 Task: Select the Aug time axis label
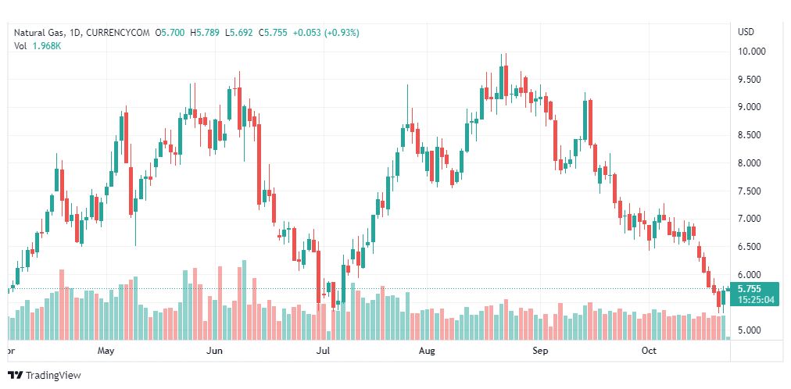[x=427, y=352]
